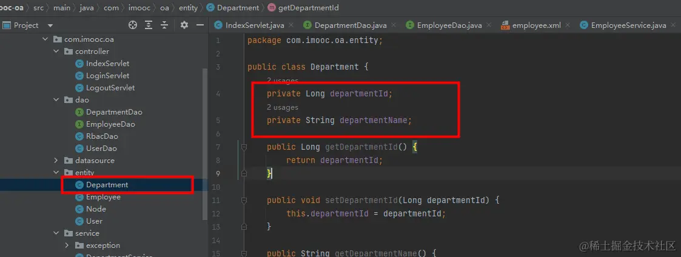
Task: Collapse the com.imooc.oa package
Action: [x=45, y=39]
